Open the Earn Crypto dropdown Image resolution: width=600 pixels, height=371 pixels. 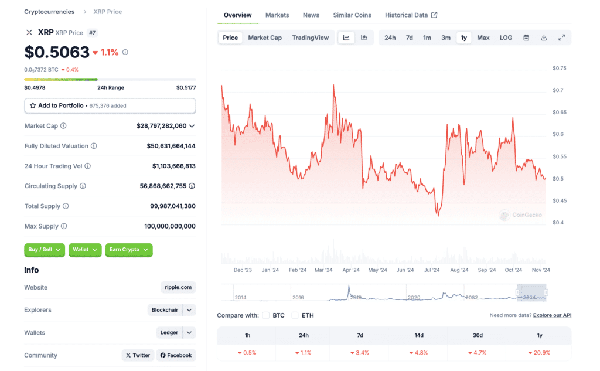click(x=129, y=250)
